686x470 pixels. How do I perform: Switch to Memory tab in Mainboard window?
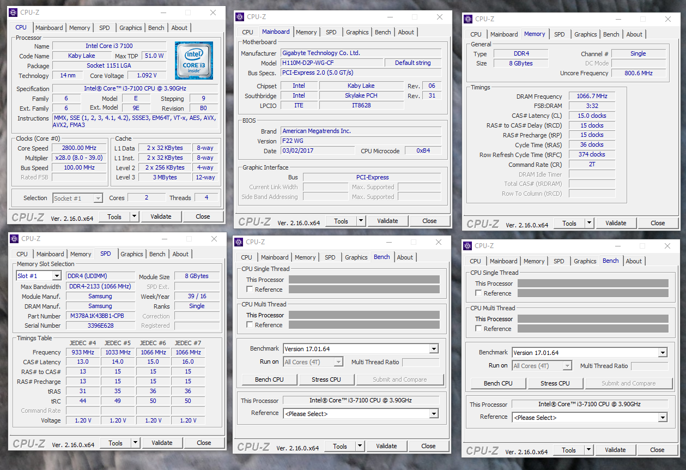click(306, 32)
